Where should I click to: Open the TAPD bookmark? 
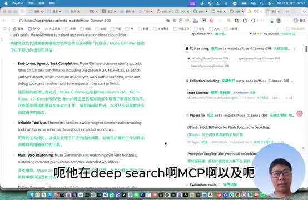34,29
